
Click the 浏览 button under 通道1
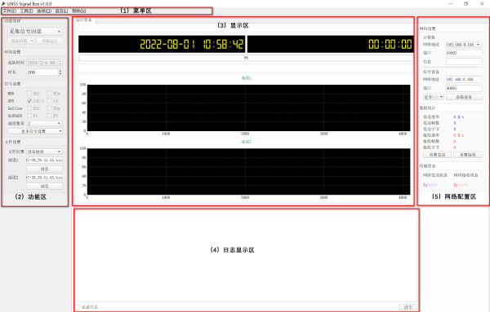(44, 169)
